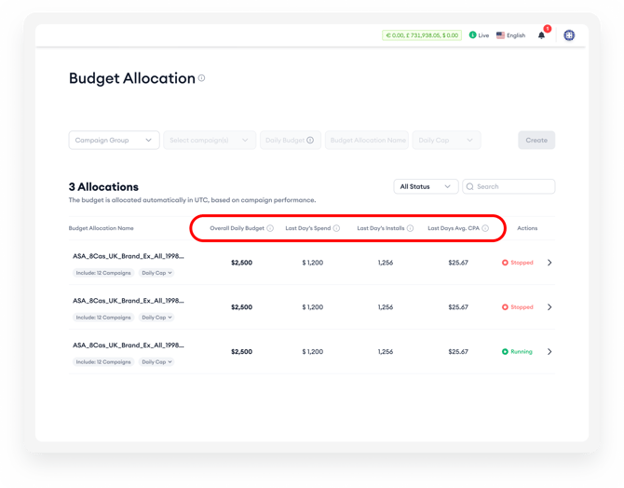
Task: Click the user profile avatar icon
Action: click(x=569, y=35)
